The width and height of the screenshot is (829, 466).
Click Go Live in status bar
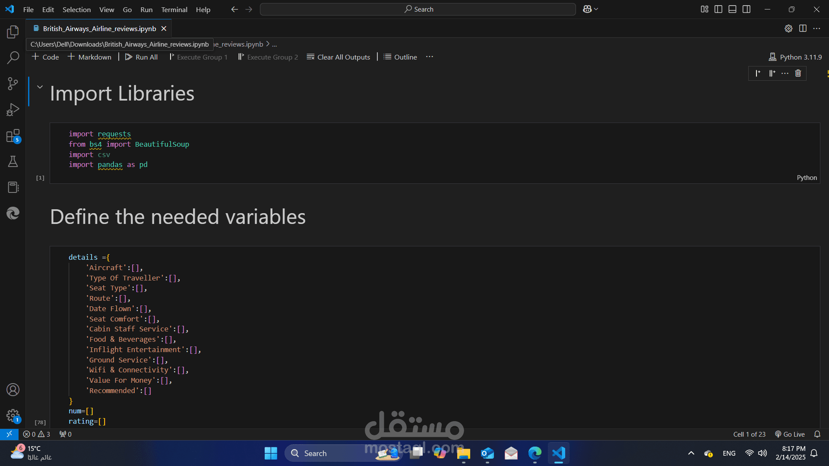coord(790,434)
